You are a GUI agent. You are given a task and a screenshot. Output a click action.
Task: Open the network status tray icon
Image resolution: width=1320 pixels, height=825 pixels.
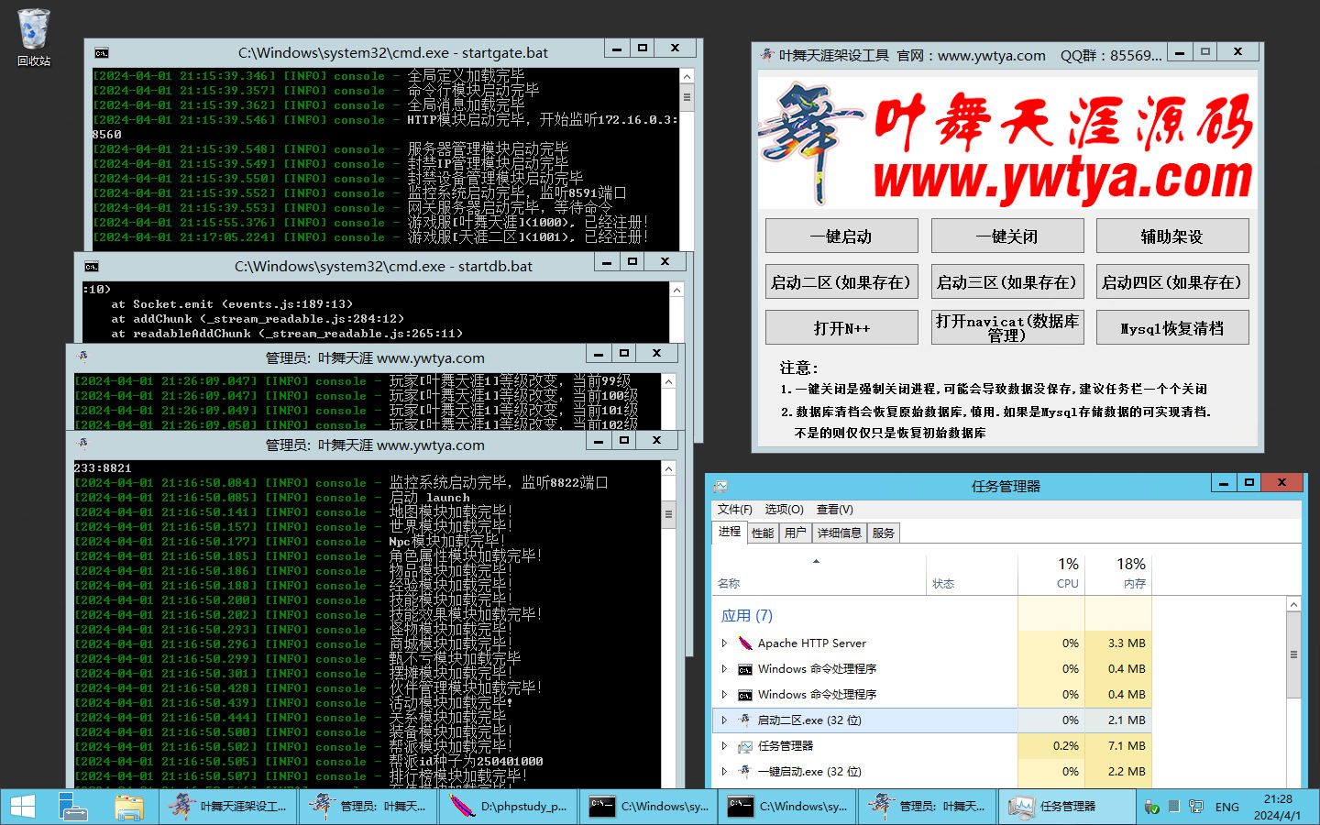[1195, 807]
